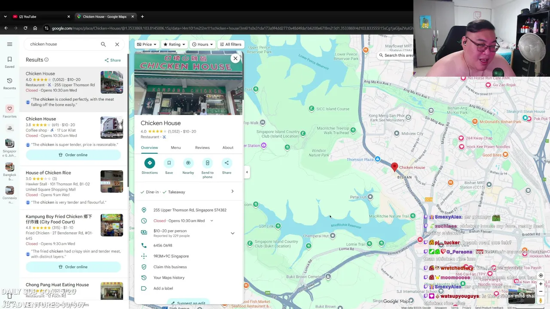Open the Rating filter dropdown
This screenshot has width=550, height=309.
(x=174, y=44)
